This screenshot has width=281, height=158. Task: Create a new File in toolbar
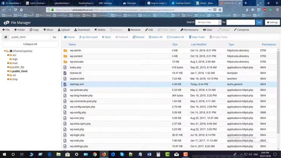pos(6,30)
